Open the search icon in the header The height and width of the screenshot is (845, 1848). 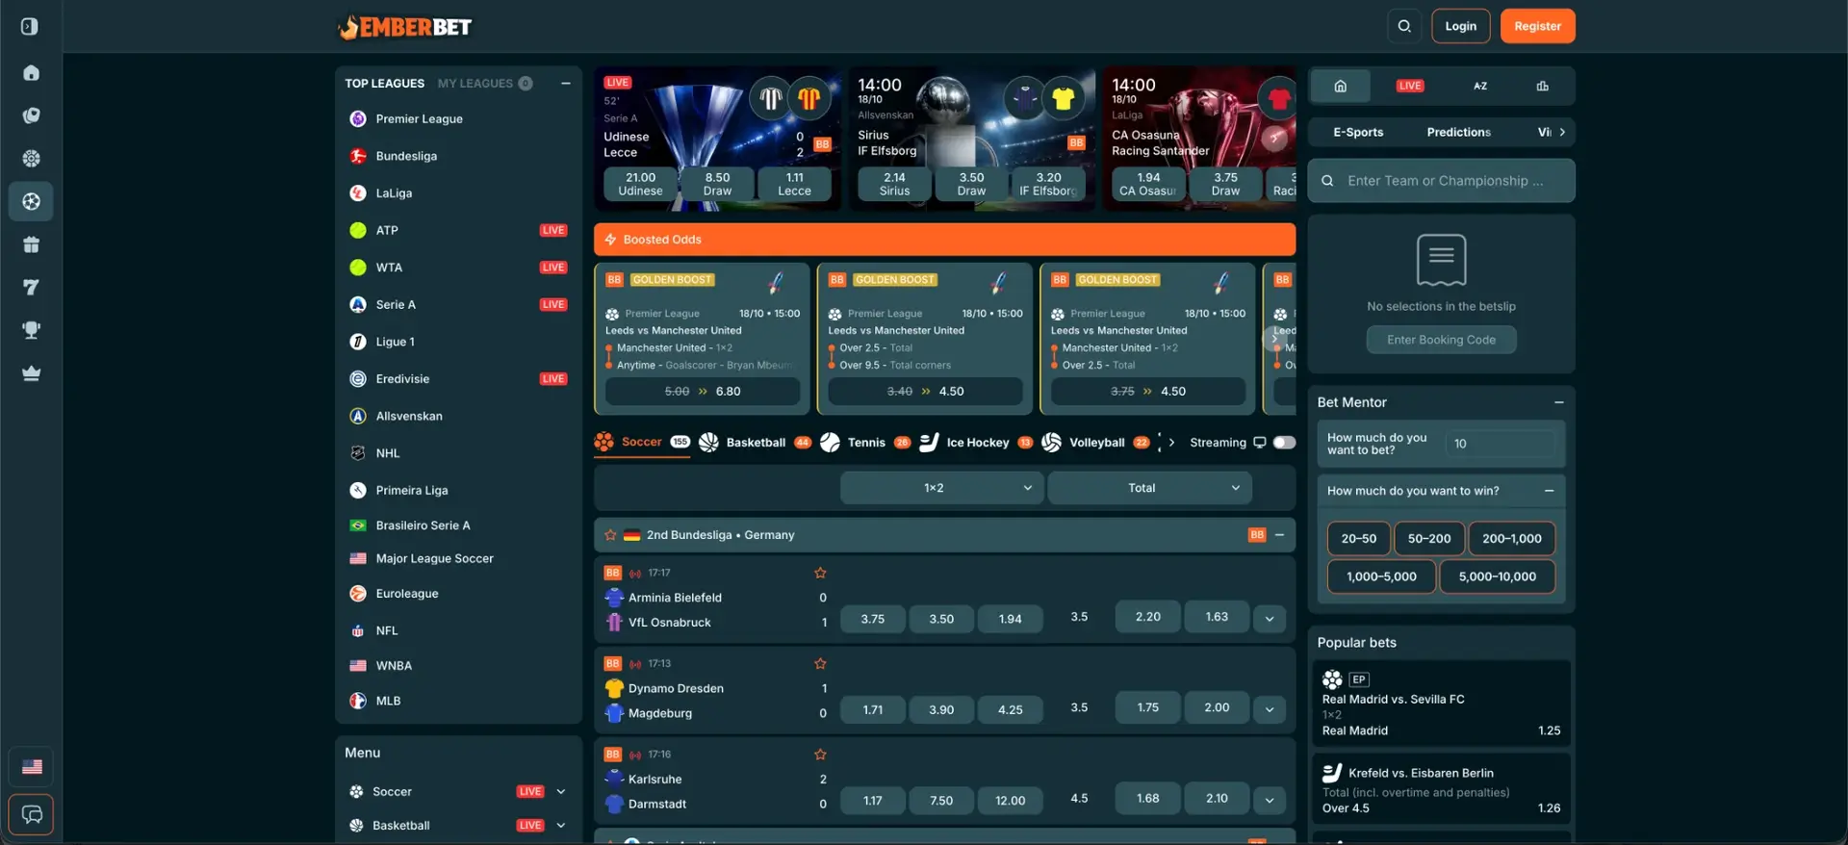[1404, 26]
